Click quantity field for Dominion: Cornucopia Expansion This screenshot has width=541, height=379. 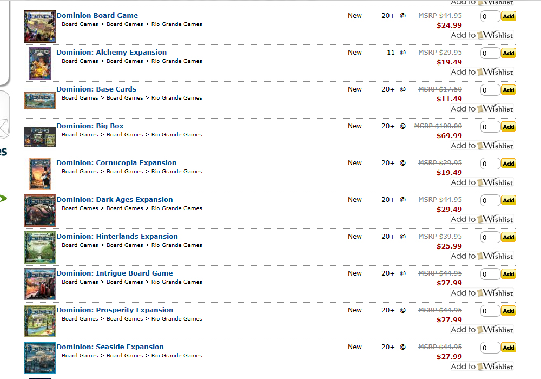[490, 164]
